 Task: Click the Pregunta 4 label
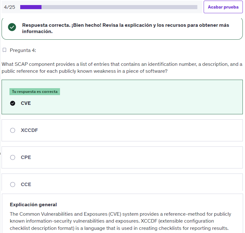point(23,50)
